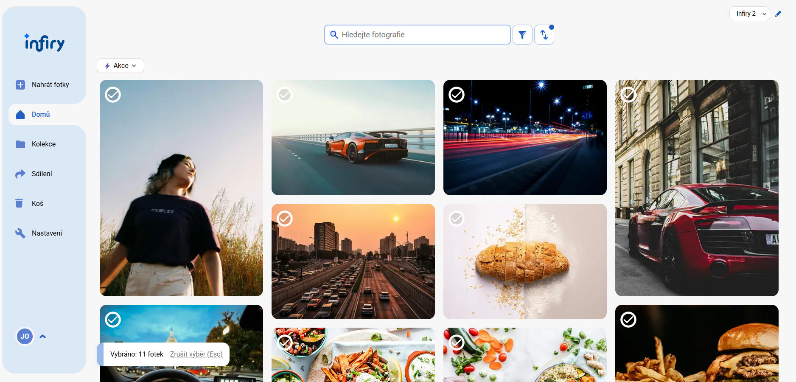The width and height of the screenshot is (796, 382).
Task: Focus the Hledejte fotografie search field
Action: [423, 35]
